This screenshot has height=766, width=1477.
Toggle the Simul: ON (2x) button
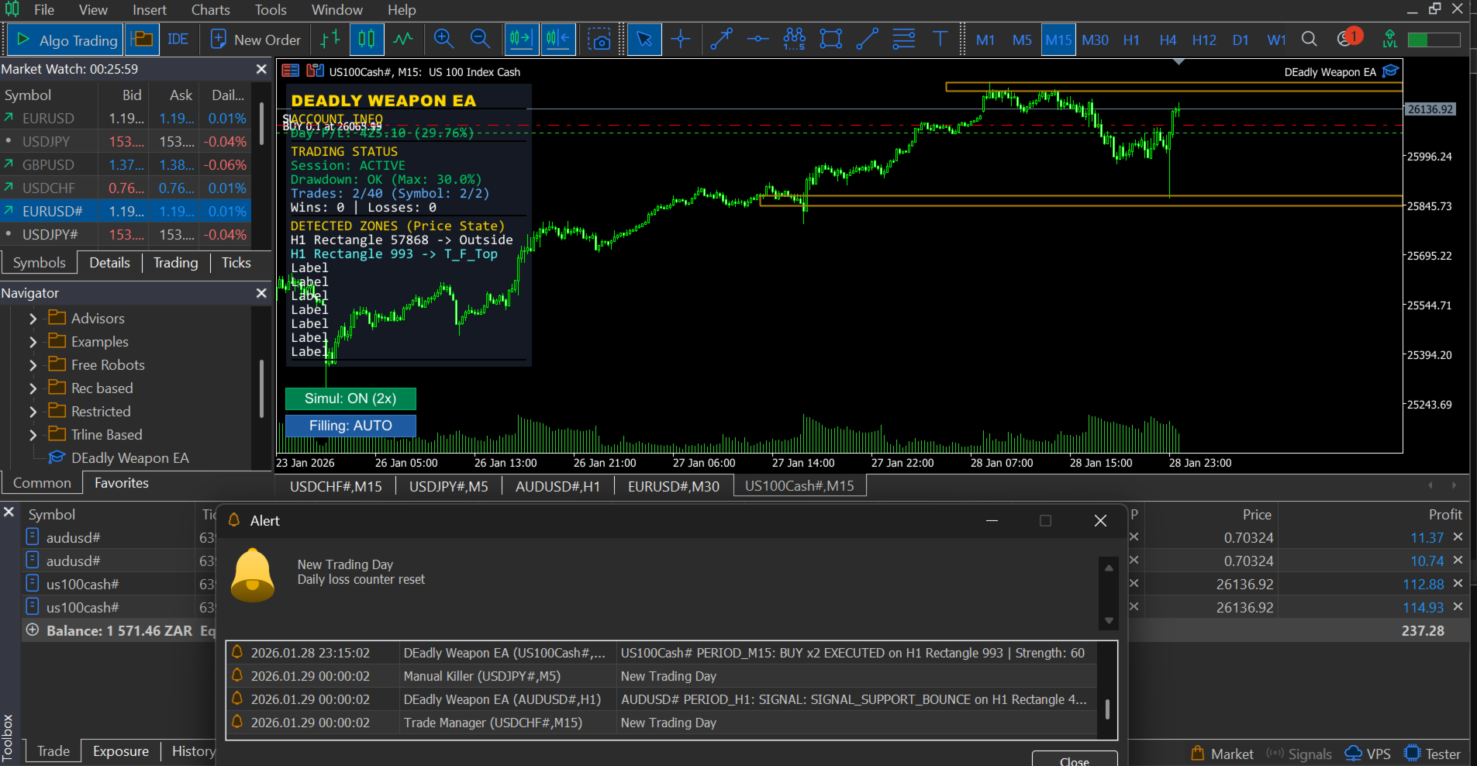tap(350, 399)
